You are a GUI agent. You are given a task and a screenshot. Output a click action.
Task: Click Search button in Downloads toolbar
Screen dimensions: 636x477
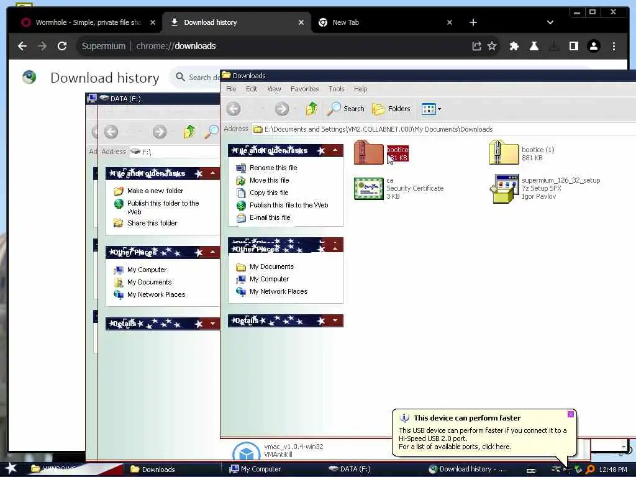tap(345, 109)
